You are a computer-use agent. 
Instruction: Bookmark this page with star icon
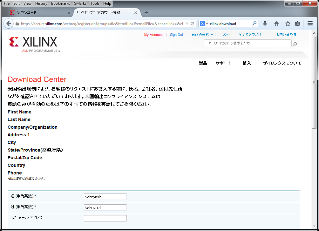pos(288,24)
